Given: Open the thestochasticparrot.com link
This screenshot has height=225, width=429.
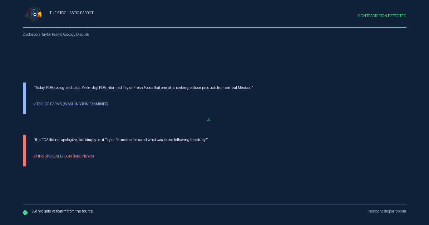Looking at the screenshot, I should [x=387, y=211].
